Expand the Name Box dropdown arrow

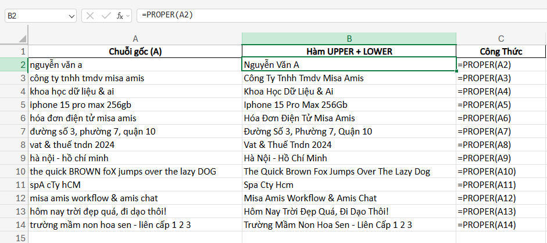click(x=71, y=16)
